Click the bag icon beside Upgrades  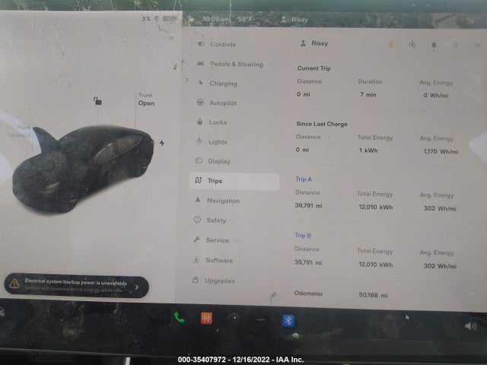pos(196,280)
